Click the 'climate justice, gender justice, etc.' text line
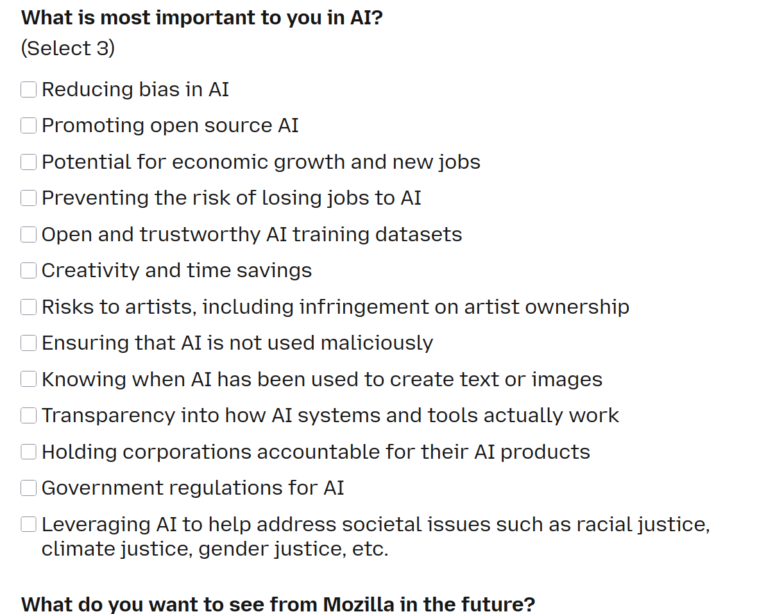This screenshot has height=614, width=775. coord(215,550)
